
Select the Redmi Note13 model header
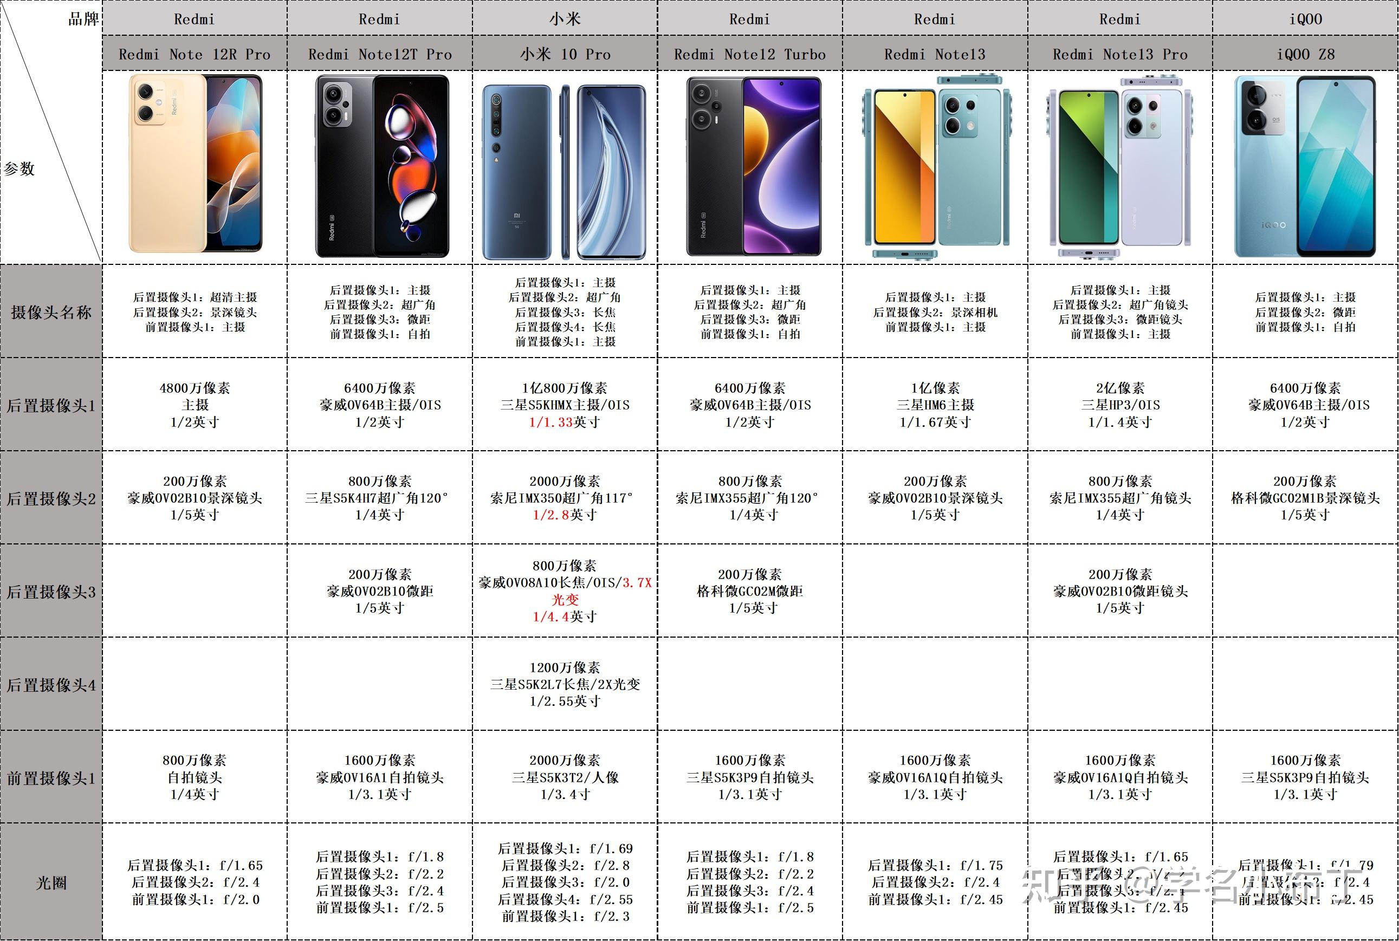[935, 54]
